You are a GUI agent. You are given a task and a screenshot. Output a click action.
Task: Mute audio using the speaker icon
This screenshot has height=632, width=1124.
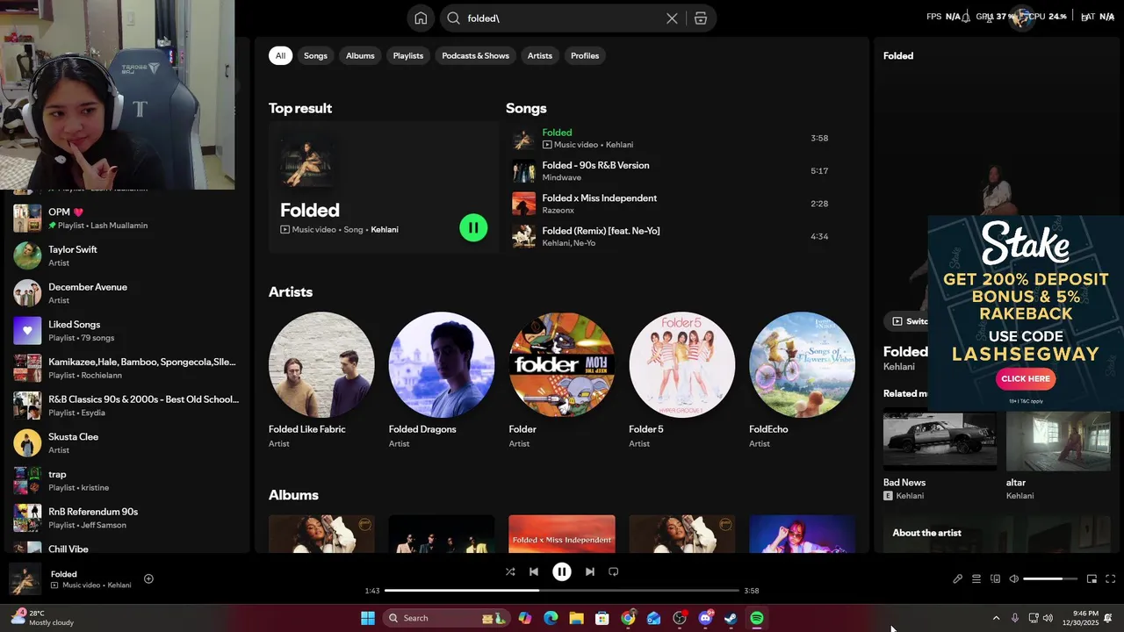(1014, 579)
